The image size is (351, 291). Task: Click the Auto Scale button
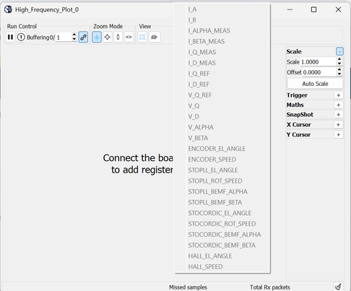315,84
